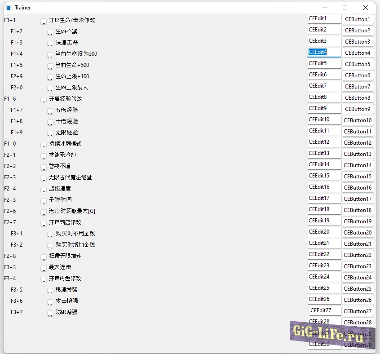Enable the 攻击增强 checkbox
Screen dimensions: 380x354
click(x=50, y=302)
